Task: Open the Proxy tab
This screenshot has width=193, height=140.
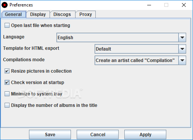Action: 85,14
